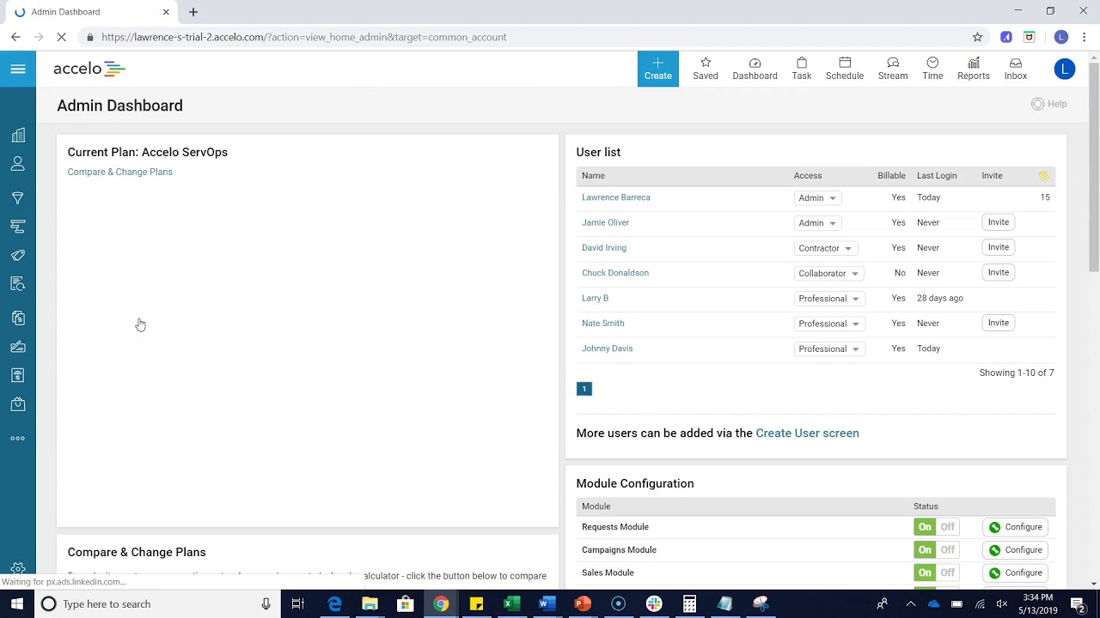Click the Help icon link

pyautogui.click(x=1049, y=104)
